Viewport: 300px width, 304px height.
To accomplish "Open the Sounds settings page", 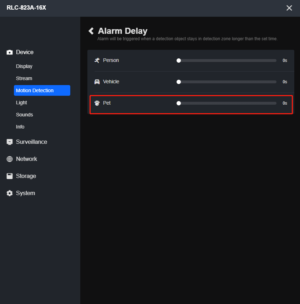I will [x=25, y=115].
